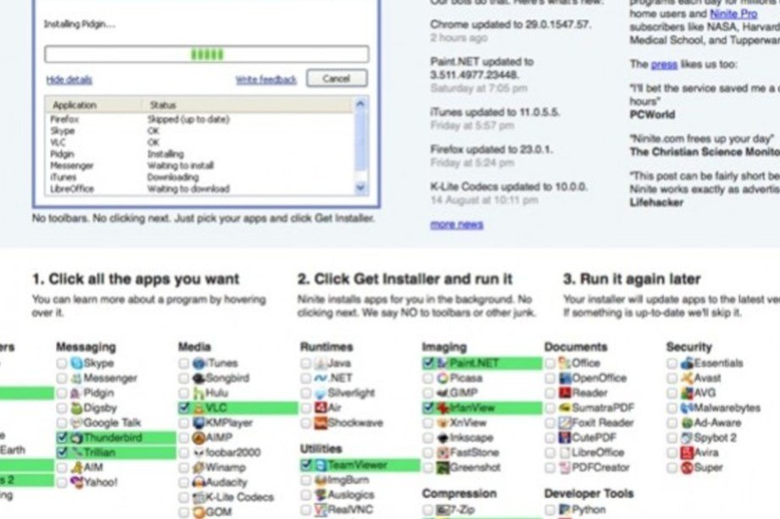Click the Hide details link
The width and height of the screenshot is (780, 519).
click(x=70, y=80)
